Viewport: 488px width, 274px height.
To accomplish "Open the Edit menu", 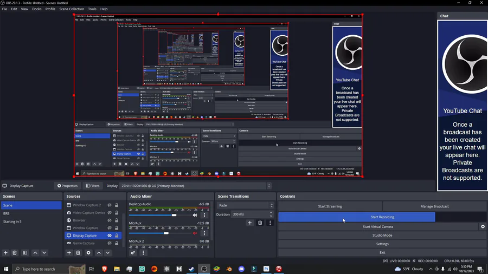I will [14, 9].
